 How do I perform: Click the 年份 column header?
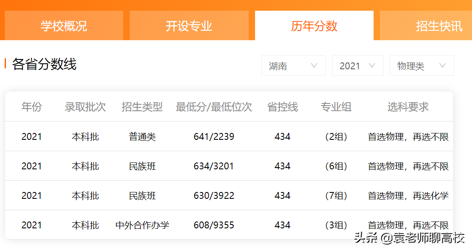point(31,107)
